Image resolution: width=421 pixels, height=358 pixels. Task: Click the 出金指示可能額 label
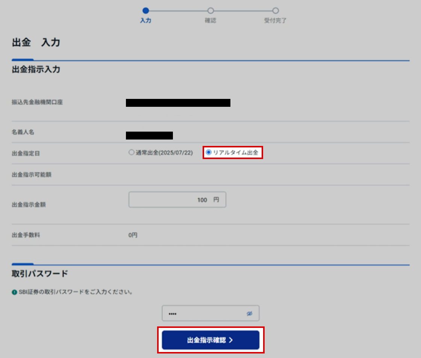[32, 175]
